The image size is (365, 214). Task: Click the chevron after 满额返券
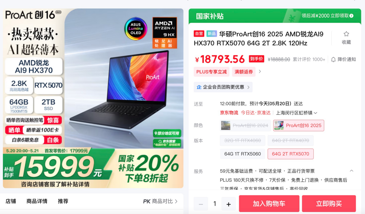260,71
